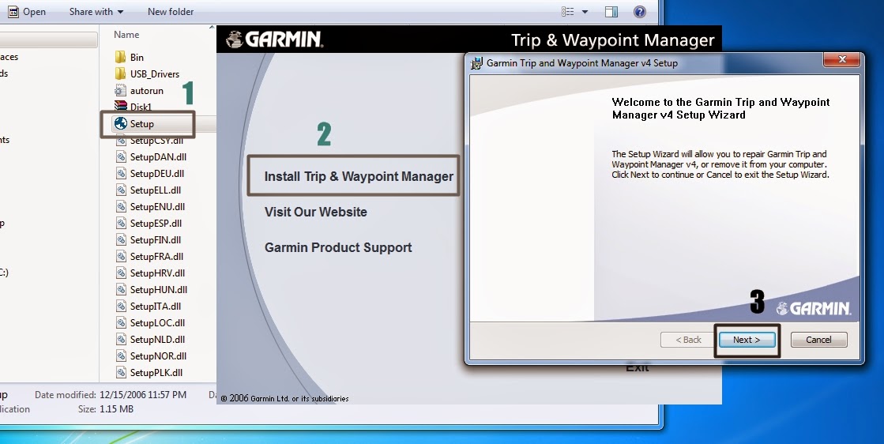The width and height of the screenshot is (884, 444).
Task: Open Visit Our Website link
Action: [x=316, y=212]
